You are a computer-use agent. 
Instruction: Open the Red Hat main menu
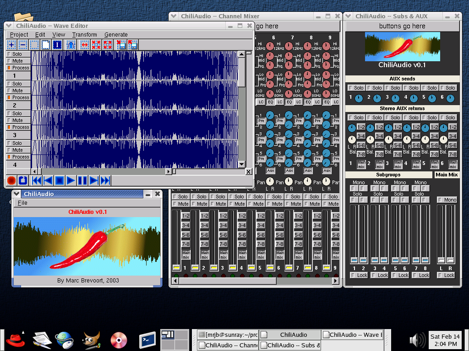point(16,340)
